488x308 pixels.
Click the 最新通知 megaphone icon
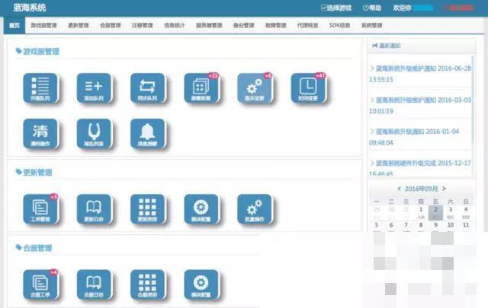coord(375,46)
